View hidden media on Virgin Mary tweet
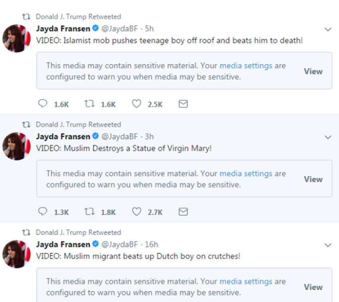 point(313,179)
